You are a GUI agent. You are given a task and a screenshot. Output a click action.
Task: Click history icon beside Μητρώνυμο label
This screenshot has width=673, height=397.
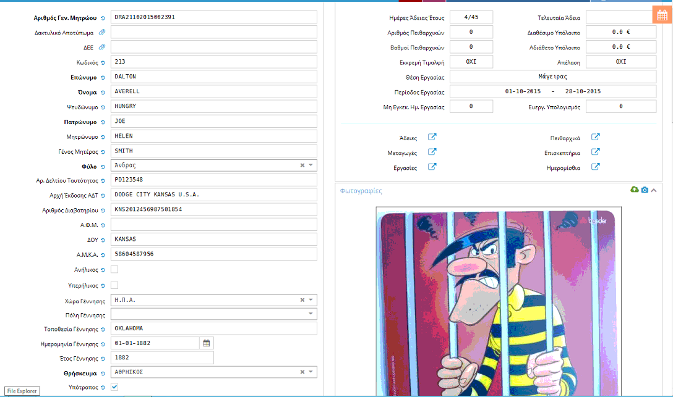pyautogui.click(x=103, y=138)
